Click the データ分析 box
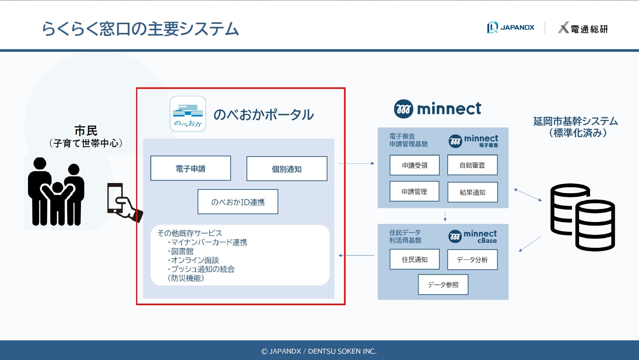639x360 pixels. tap(472, 260)
